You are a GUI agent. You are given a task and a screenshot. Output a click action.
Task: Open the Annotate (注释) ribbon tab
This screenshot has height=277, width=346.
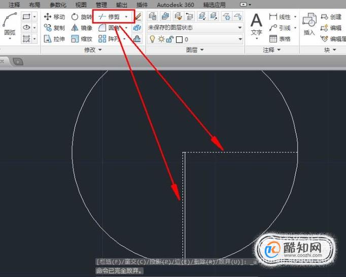coord(14,5)
